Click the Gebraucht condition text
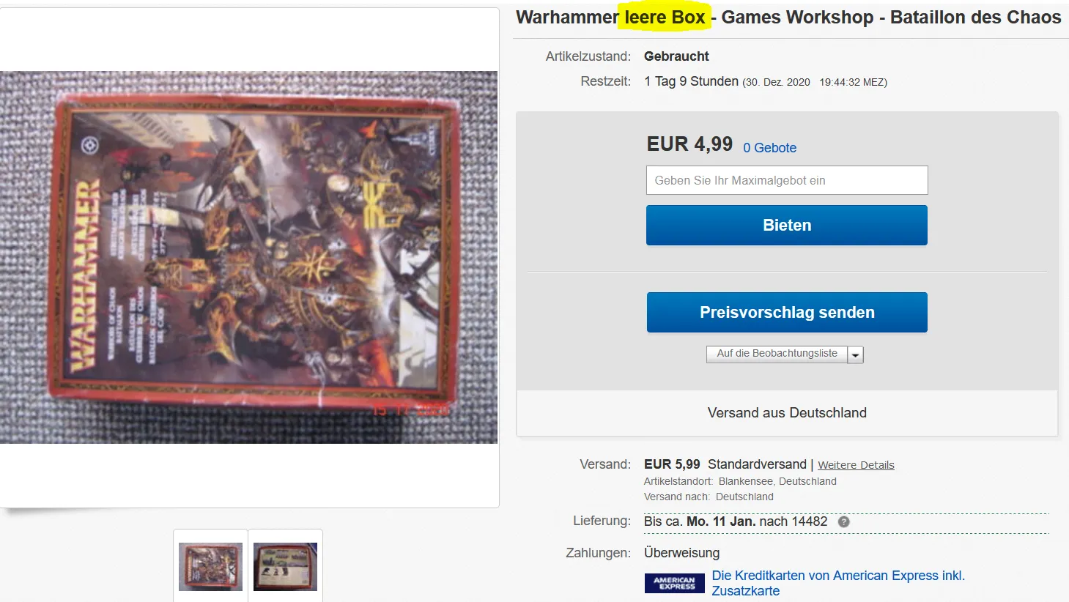 click(x=676, y=56)
